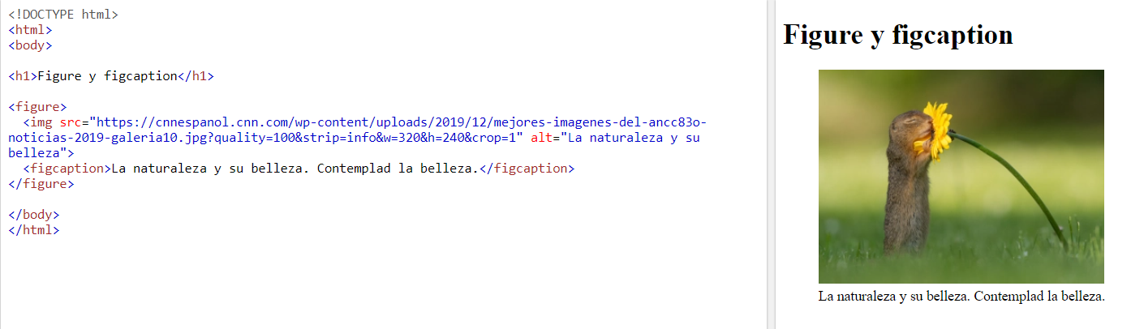Click the caption text below the image

961,297
